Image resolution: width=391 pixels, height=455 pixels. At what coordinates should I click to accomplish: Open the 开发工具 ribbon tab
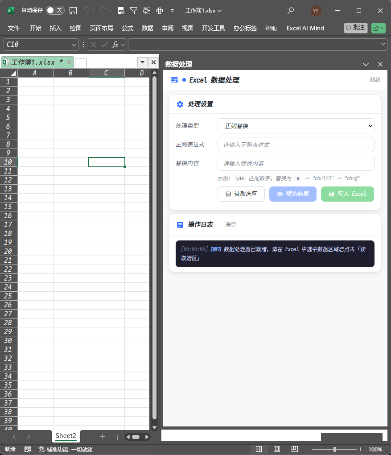pyautogui.click(x=213, y=28)
